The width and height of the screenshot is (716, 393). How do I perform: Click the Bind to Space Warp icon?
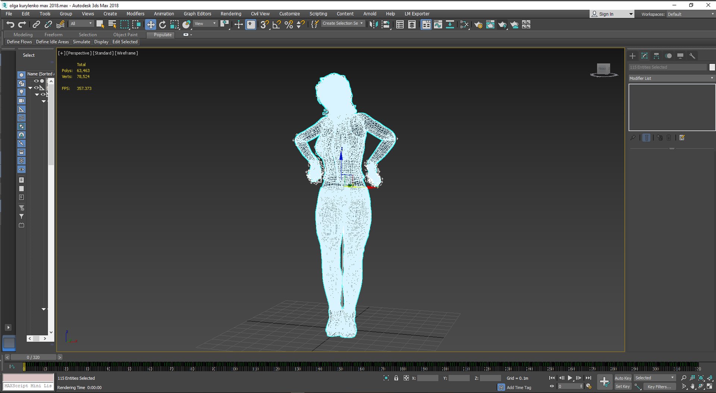(60, 25)
